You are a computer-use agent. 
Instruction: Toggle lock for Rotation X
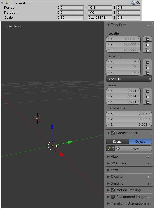(147, 62)
